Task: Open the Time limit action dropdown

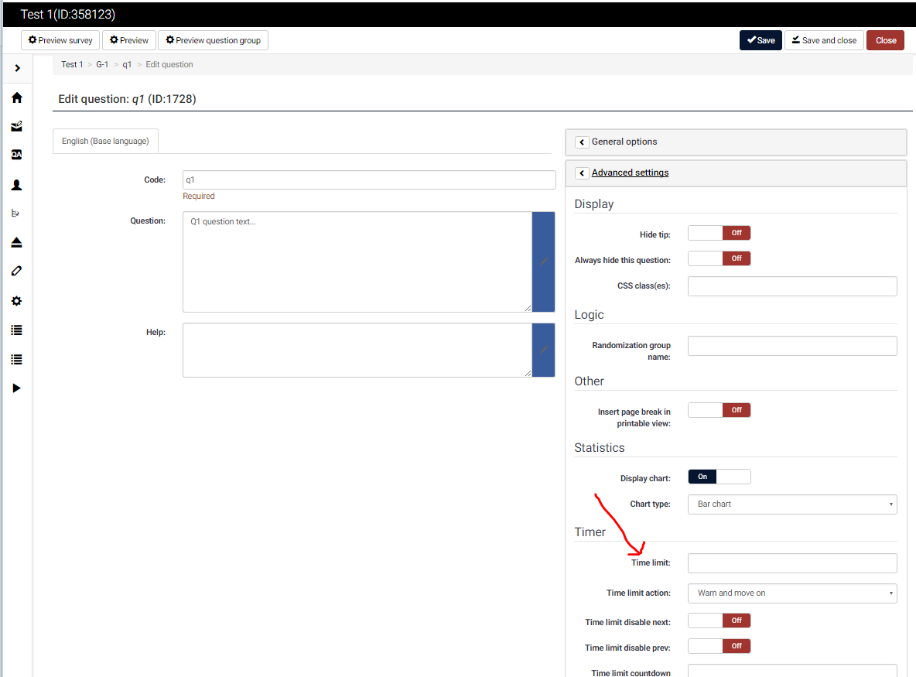Action: point(791,593)
